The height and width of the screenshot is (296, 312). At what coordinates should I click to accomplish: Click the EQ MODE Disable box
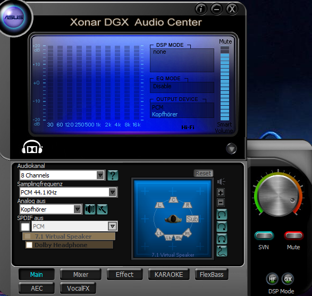click(x=182, y=87)
